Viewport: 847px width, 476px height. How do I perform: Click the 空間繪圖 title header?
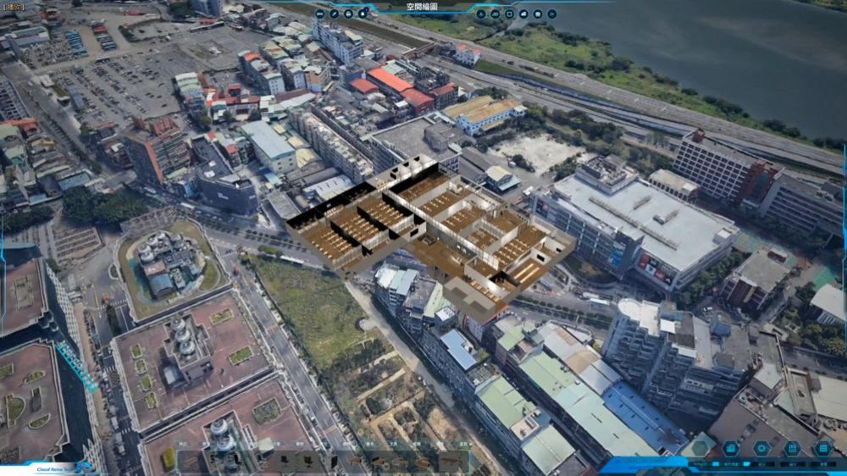click(x=423, y=7)
